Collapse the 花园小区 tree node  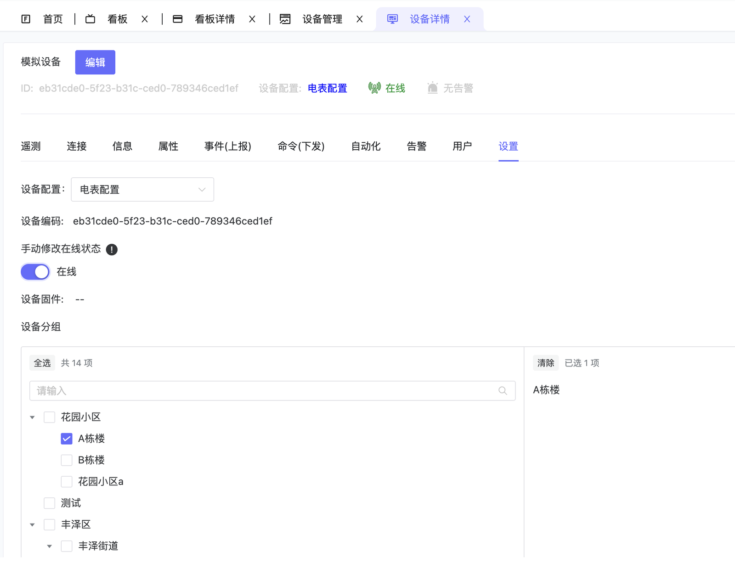[x=32, y=417]
